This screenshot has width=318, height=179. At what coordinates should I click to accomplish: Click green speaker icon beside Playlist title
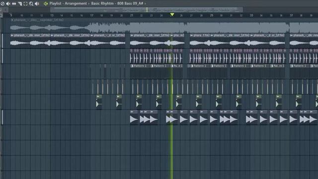point(46,3)
